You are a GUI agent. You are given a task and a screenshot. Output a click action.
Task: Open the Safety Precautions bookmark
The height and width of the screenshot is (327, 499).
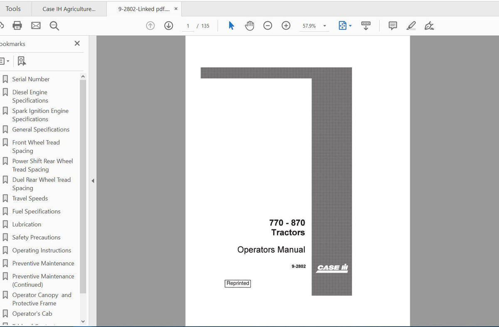36,237
